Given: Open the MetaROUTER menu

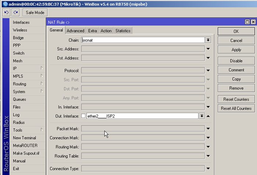Looking at the screenshot, I should click(x=28, y=146).
